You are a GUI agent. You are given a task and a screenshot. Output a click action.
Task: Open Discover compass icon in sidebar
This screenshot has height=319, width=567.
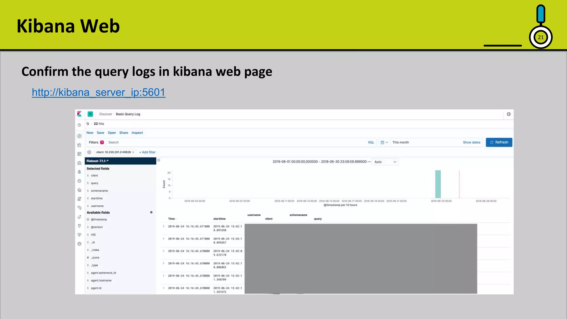tap(79, 136)
